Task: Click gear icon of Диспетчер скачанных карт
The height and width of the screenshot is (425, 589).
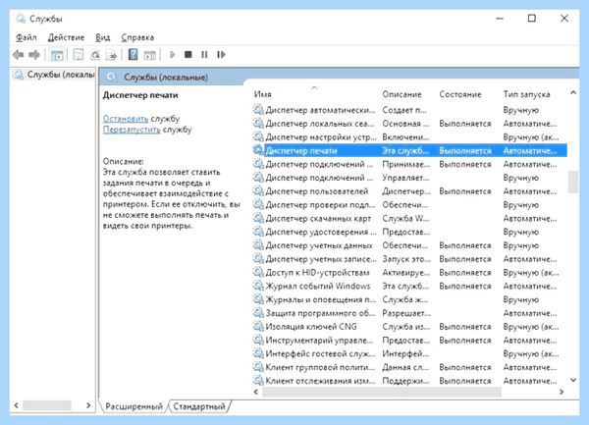Action: [258, 218]
